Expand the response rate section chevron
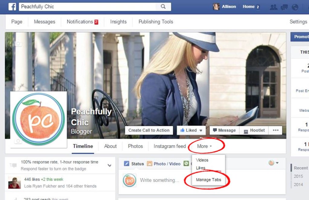Viewport: 309px width, 200px height. pyautogui.click(x=110, y=165)
